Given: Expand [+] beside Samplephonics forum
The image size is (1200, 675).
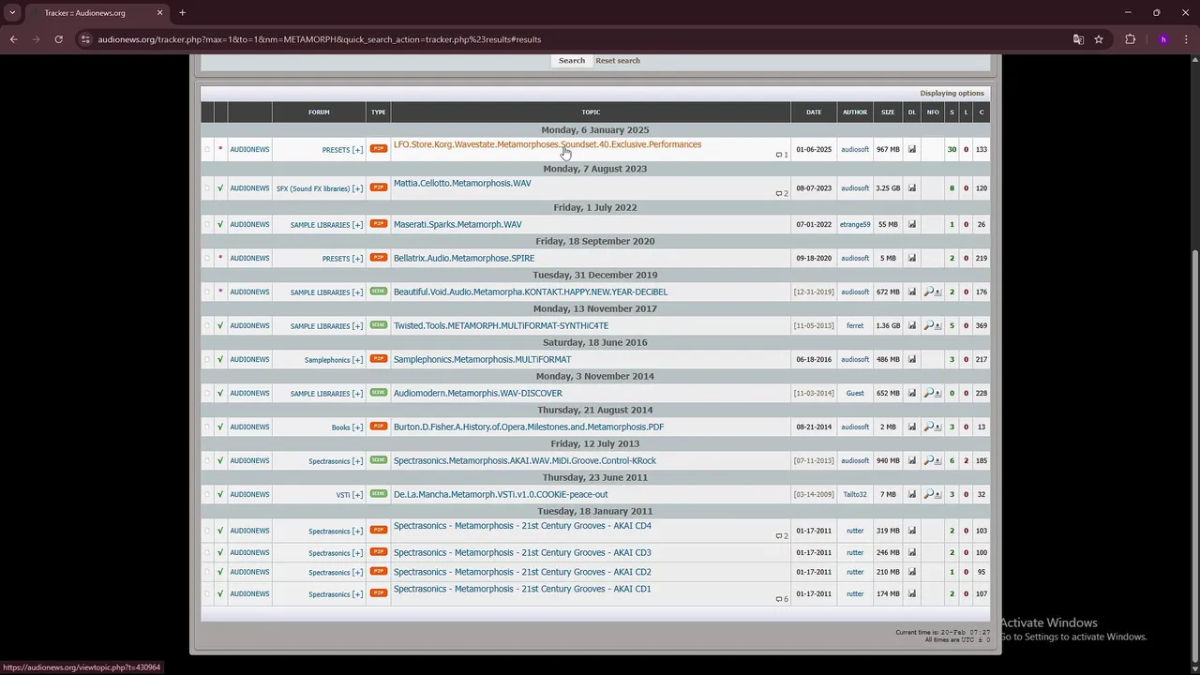Looking at the screenshot, I should 357,360.
